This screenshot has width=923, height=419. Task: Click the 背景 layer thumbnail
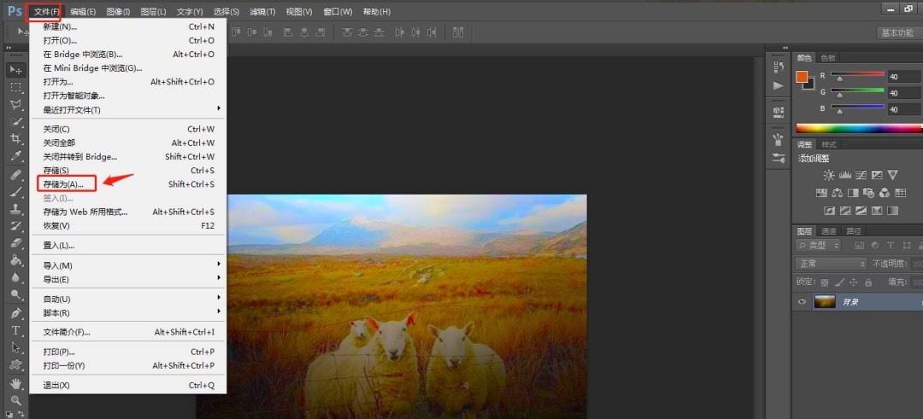(825, 301)
